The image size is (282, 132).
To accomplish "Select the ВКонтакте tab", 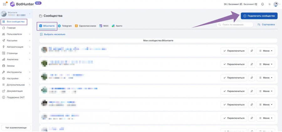I will [47, 26].
